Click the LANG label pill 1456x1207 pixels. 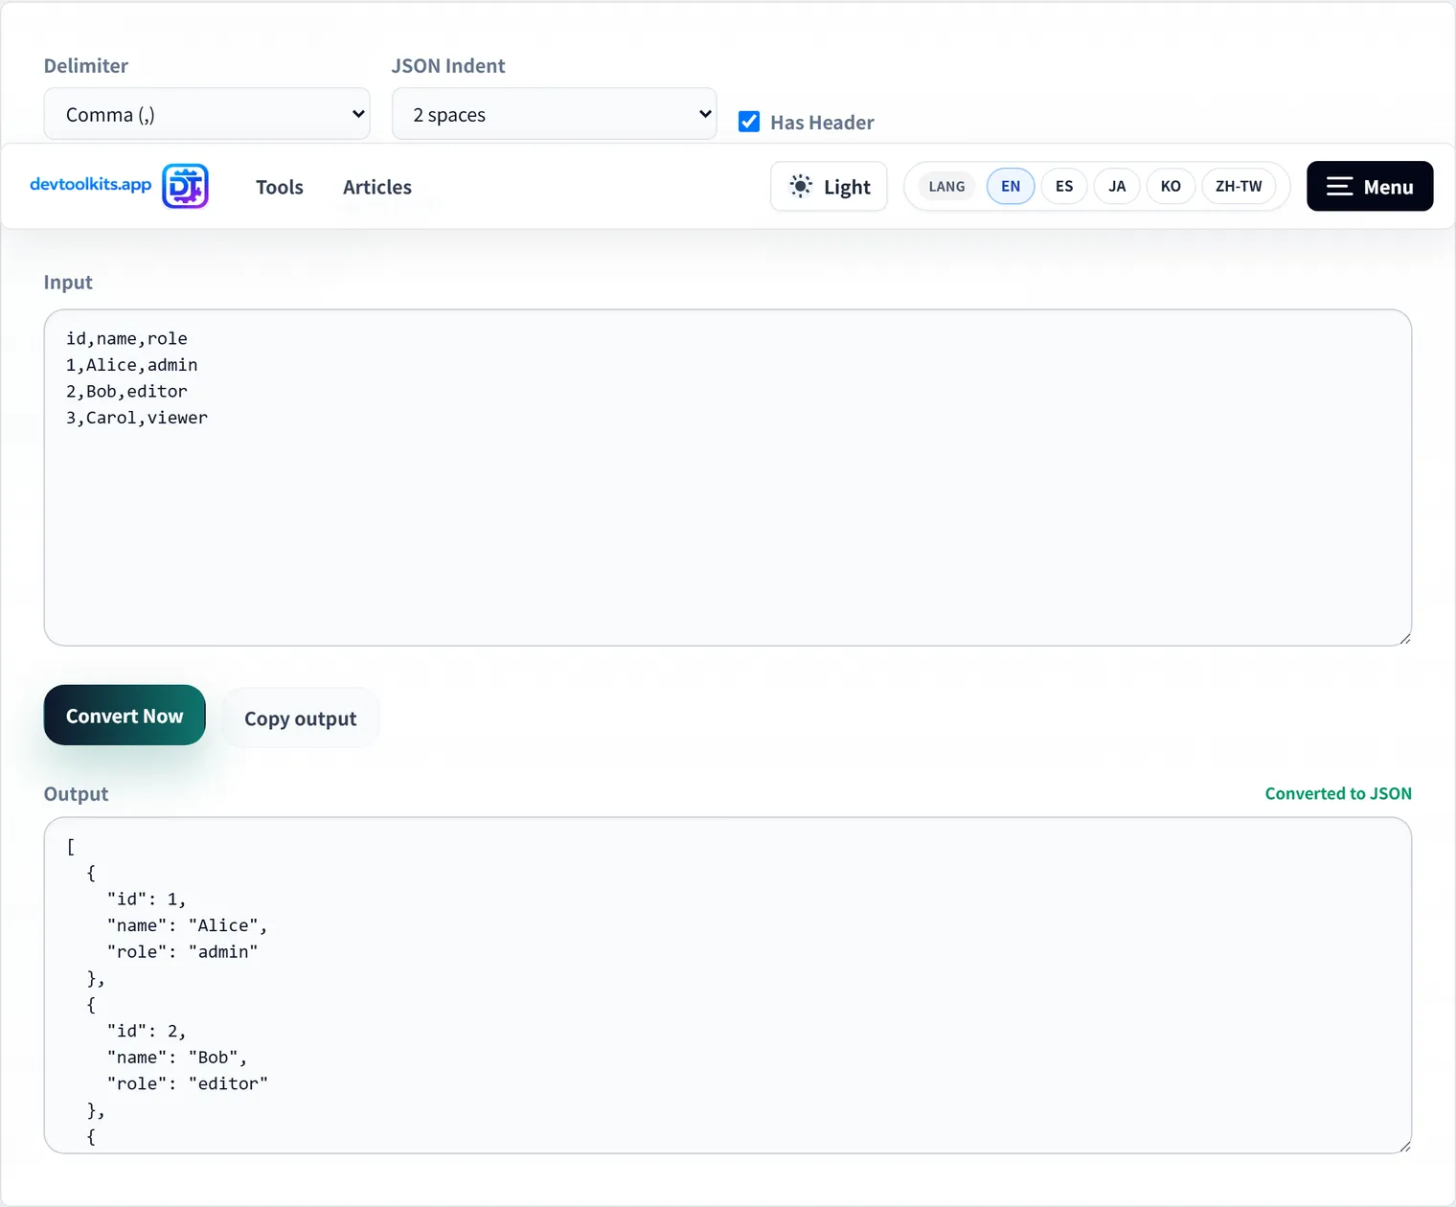pyautogui.click(x=946, y=186)
